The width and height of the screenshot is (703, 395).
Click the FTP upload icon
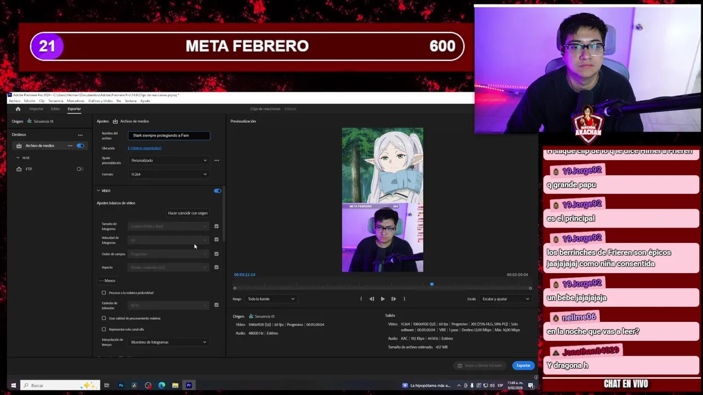coord(19,169)
